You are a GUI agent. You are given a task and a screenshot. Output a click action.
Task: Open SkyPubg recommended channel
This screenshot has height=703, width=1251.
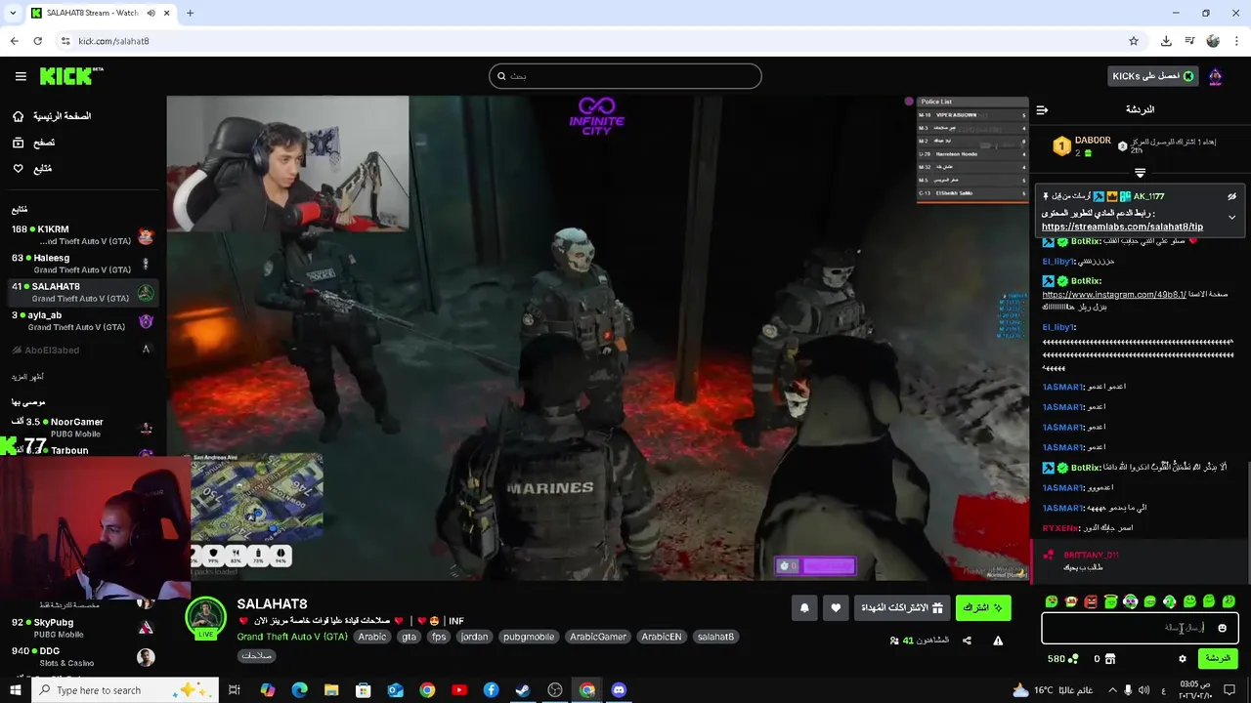coord(83,628)
